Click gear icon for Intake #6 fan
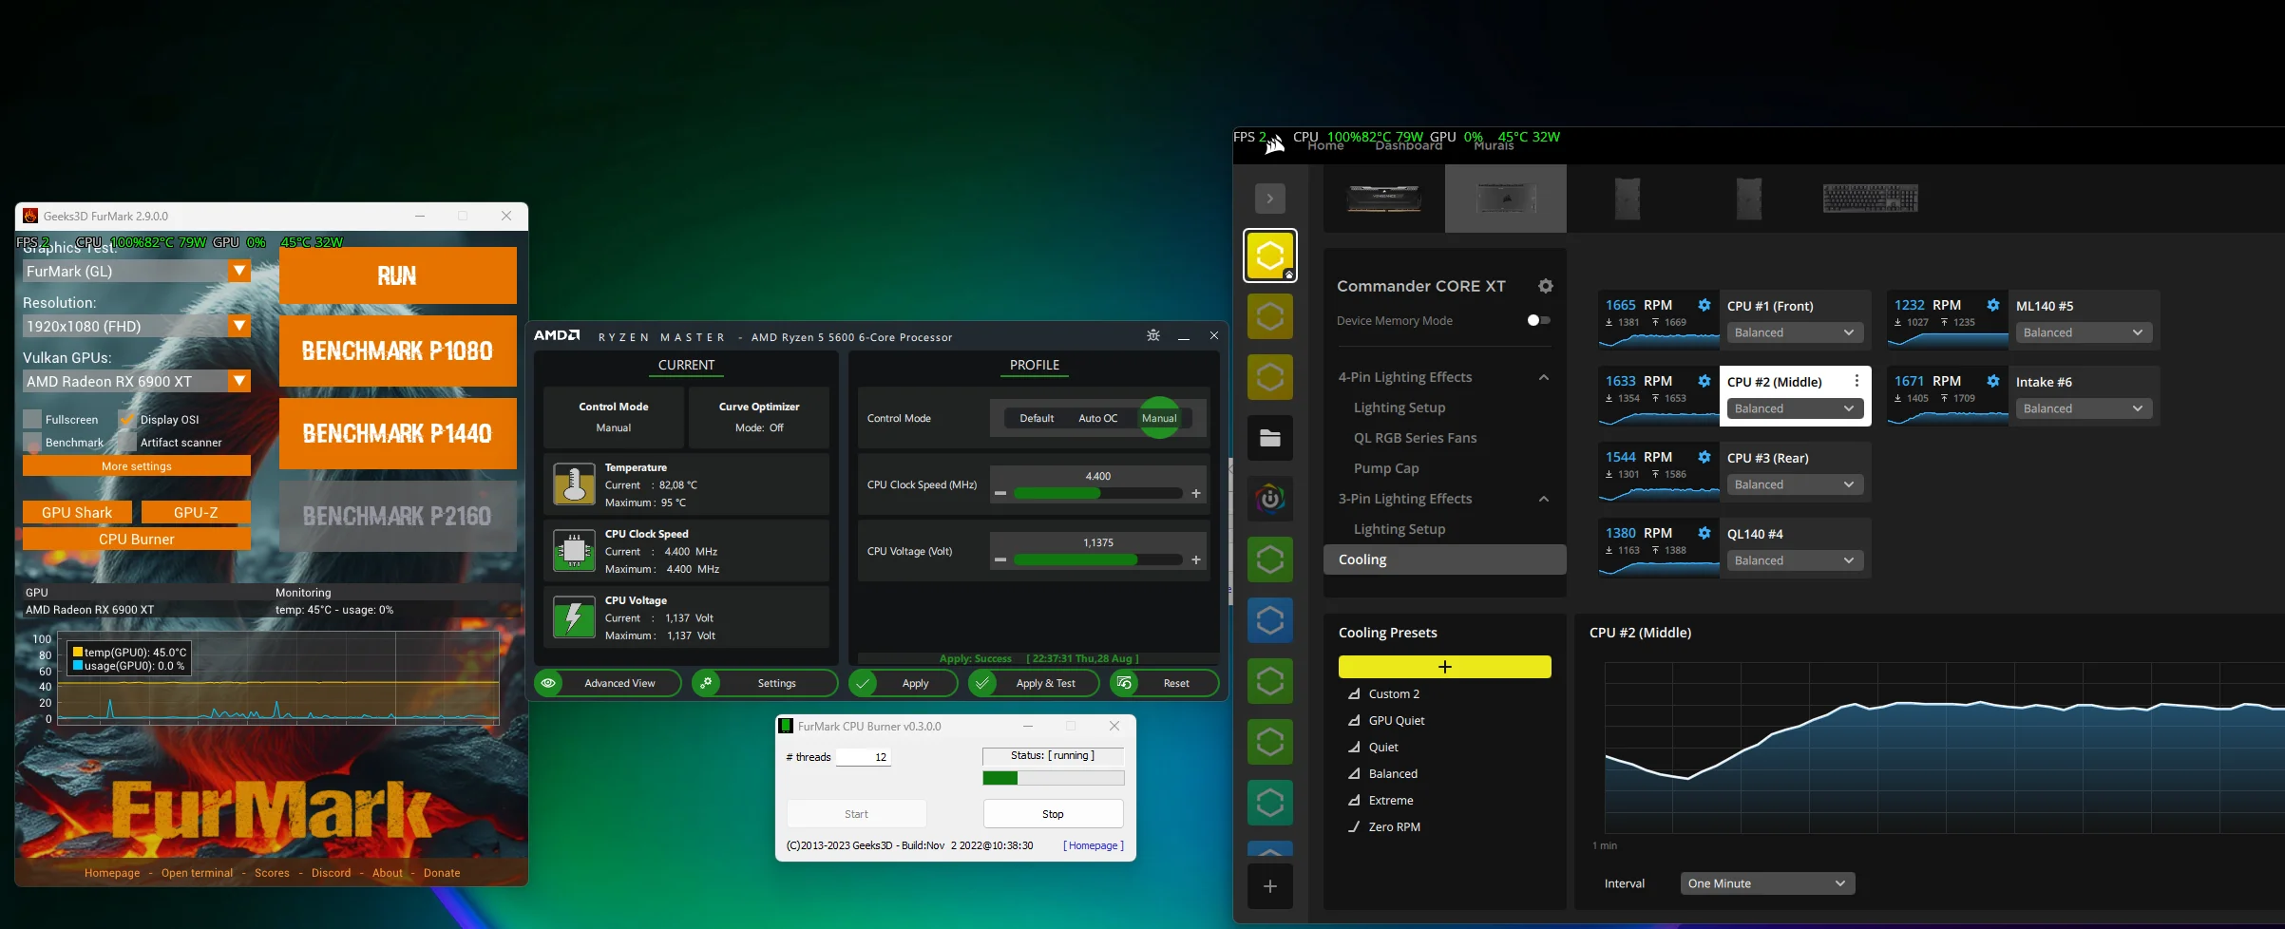Screen dimensions: 2285x929 coord(1992,381)
